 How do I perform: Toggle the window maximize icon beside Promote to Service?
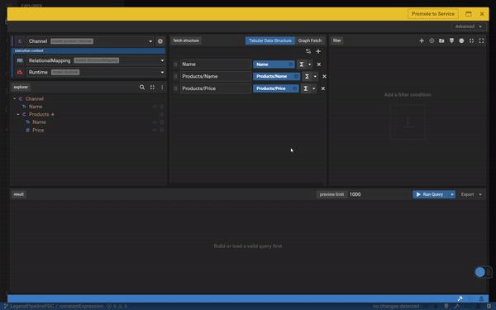pos(469,14)
